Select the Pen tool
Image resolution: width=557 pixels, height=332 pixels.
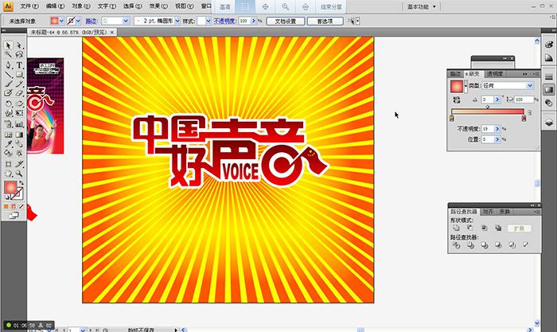coord(9,65)
